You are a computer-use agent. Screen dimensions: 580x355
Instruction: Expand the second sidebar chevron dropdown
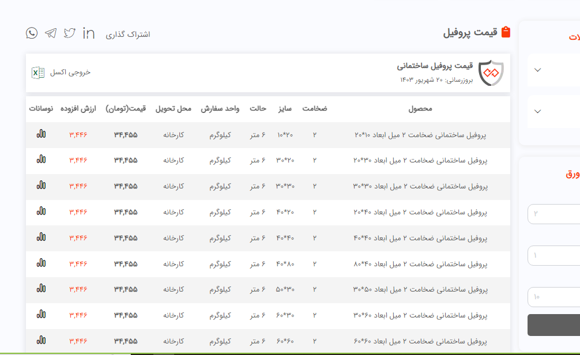537,112
